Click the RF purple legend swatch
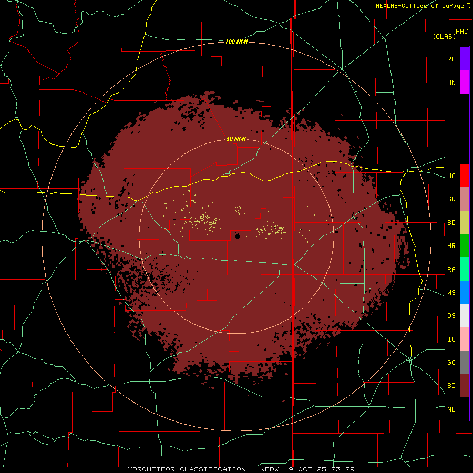473x473 pixels. click(464, 59)
